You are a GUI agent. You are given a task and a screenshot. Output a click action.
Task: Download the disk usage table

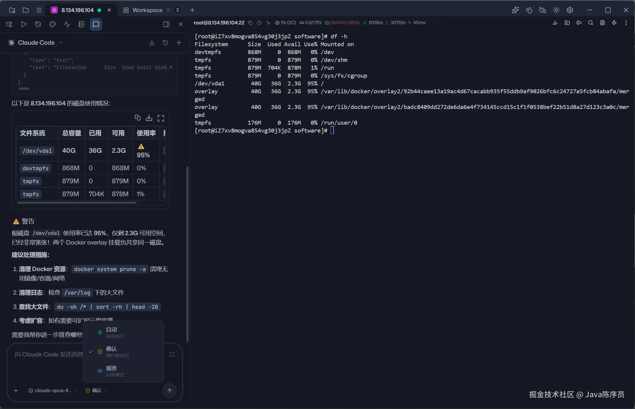click(x=149, y=118)
